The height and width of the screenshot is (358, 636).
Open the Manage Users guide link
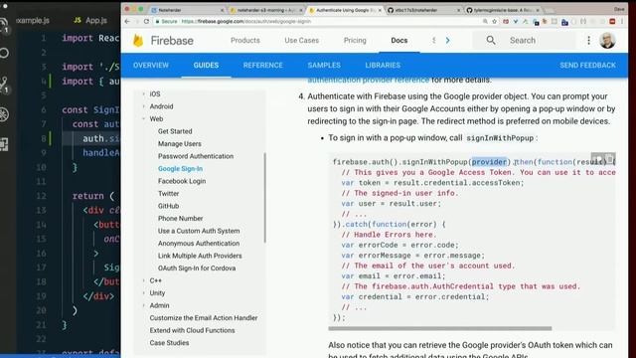tap(179, 143)
